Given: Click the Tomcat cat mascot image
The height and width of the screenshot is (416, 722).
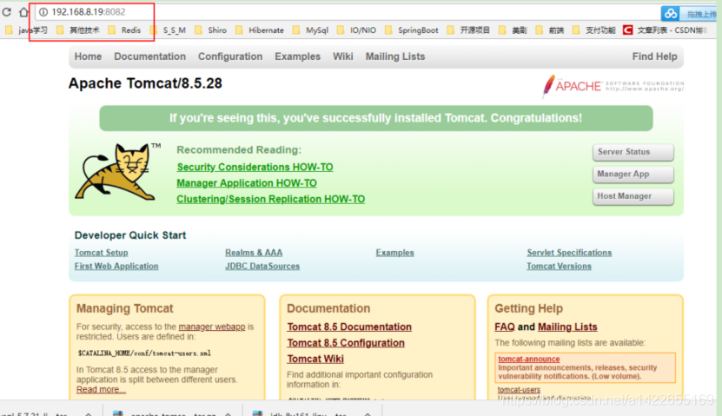Looking at the screenshot, I should point(116,171).
